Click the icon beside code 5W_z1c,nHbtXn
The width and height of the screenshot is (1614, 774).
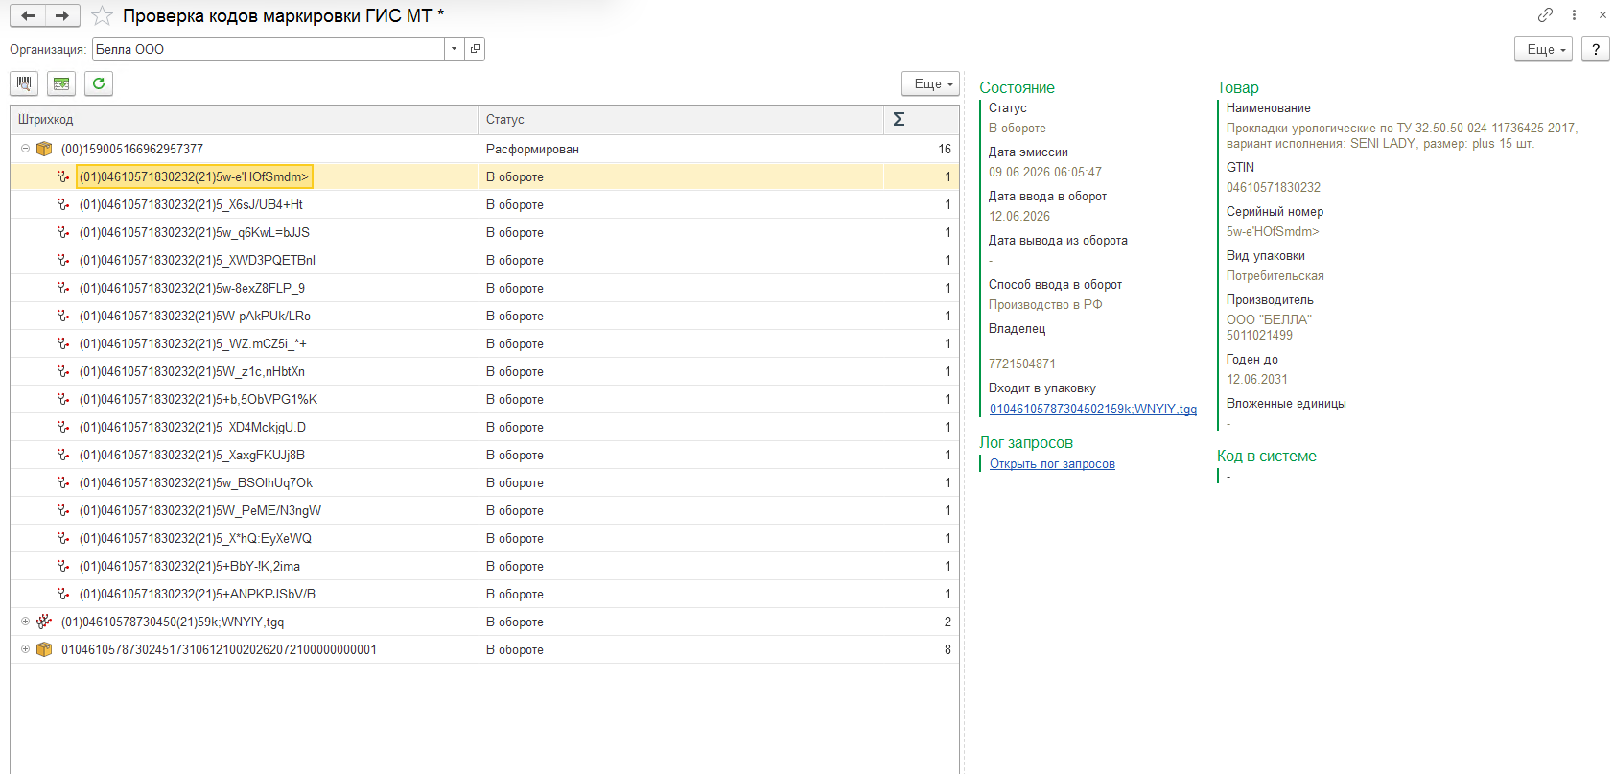(62, 371)
